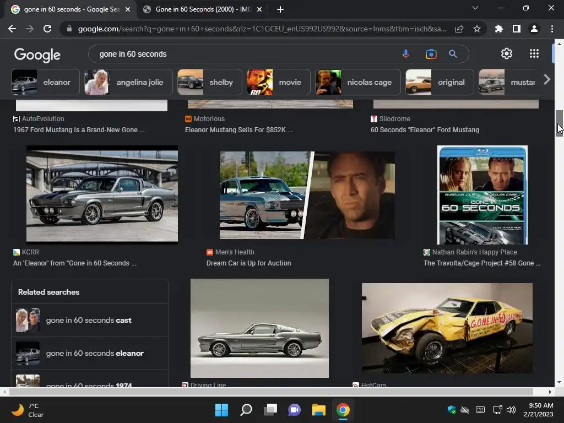Reload the current page
Viewport: 564px width, 423px height.
point(47,29)
